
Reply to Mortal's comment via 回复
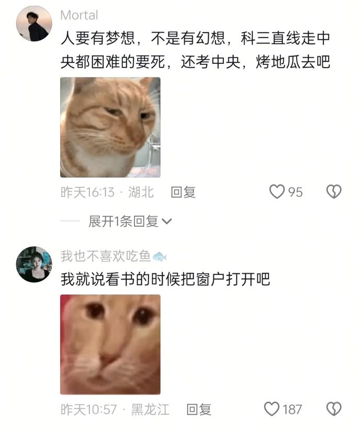[183, 192]
